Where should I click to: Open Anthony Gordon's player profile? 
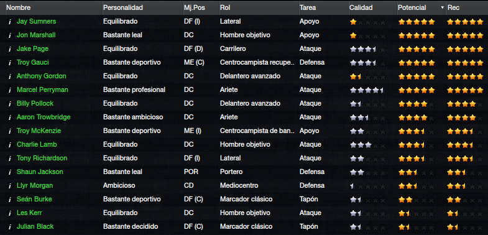42,76
